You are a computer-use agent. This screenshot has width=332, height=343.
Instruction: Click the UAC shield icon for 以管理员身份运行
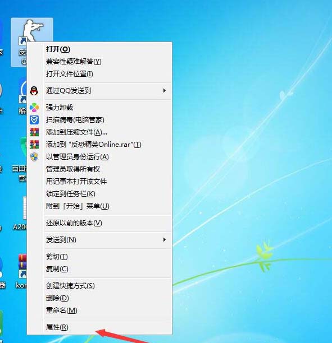coord(34,157)
